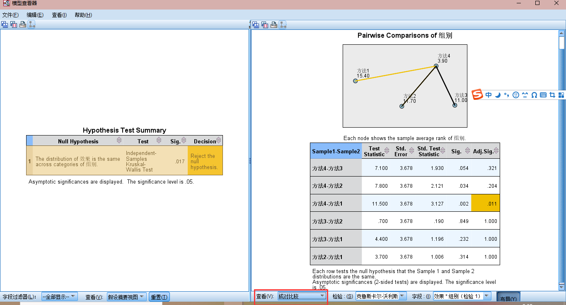
Task: Click the right pane's copy-table toolbar icon
Action: coord(265,25)
